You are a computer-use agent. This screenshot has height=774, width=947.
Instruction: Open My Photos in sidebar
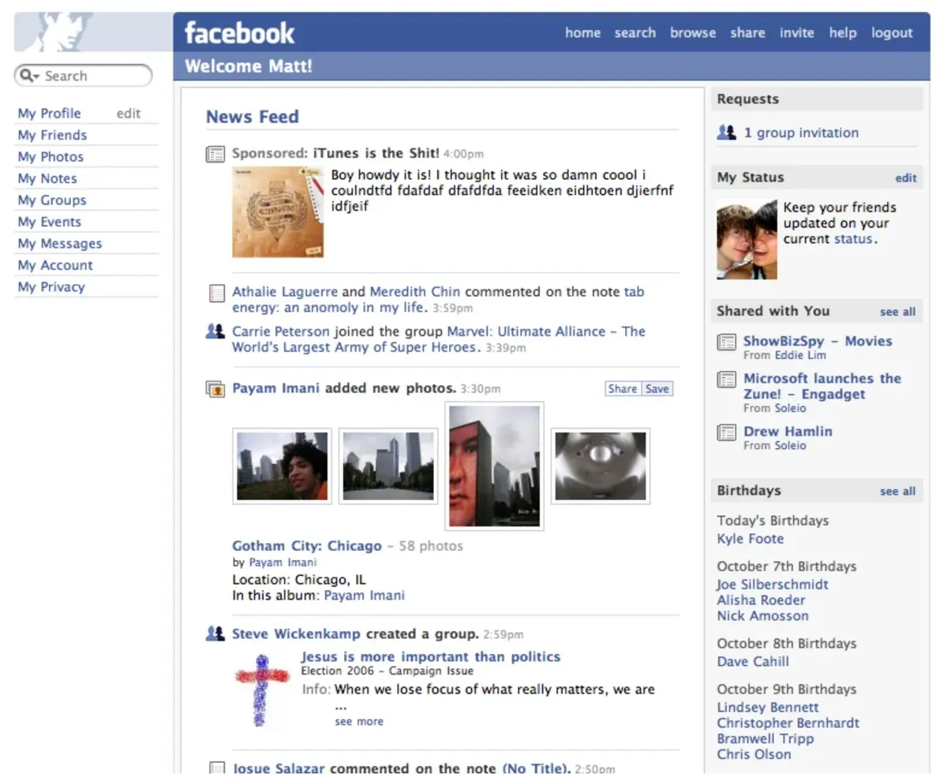[51, 157]
